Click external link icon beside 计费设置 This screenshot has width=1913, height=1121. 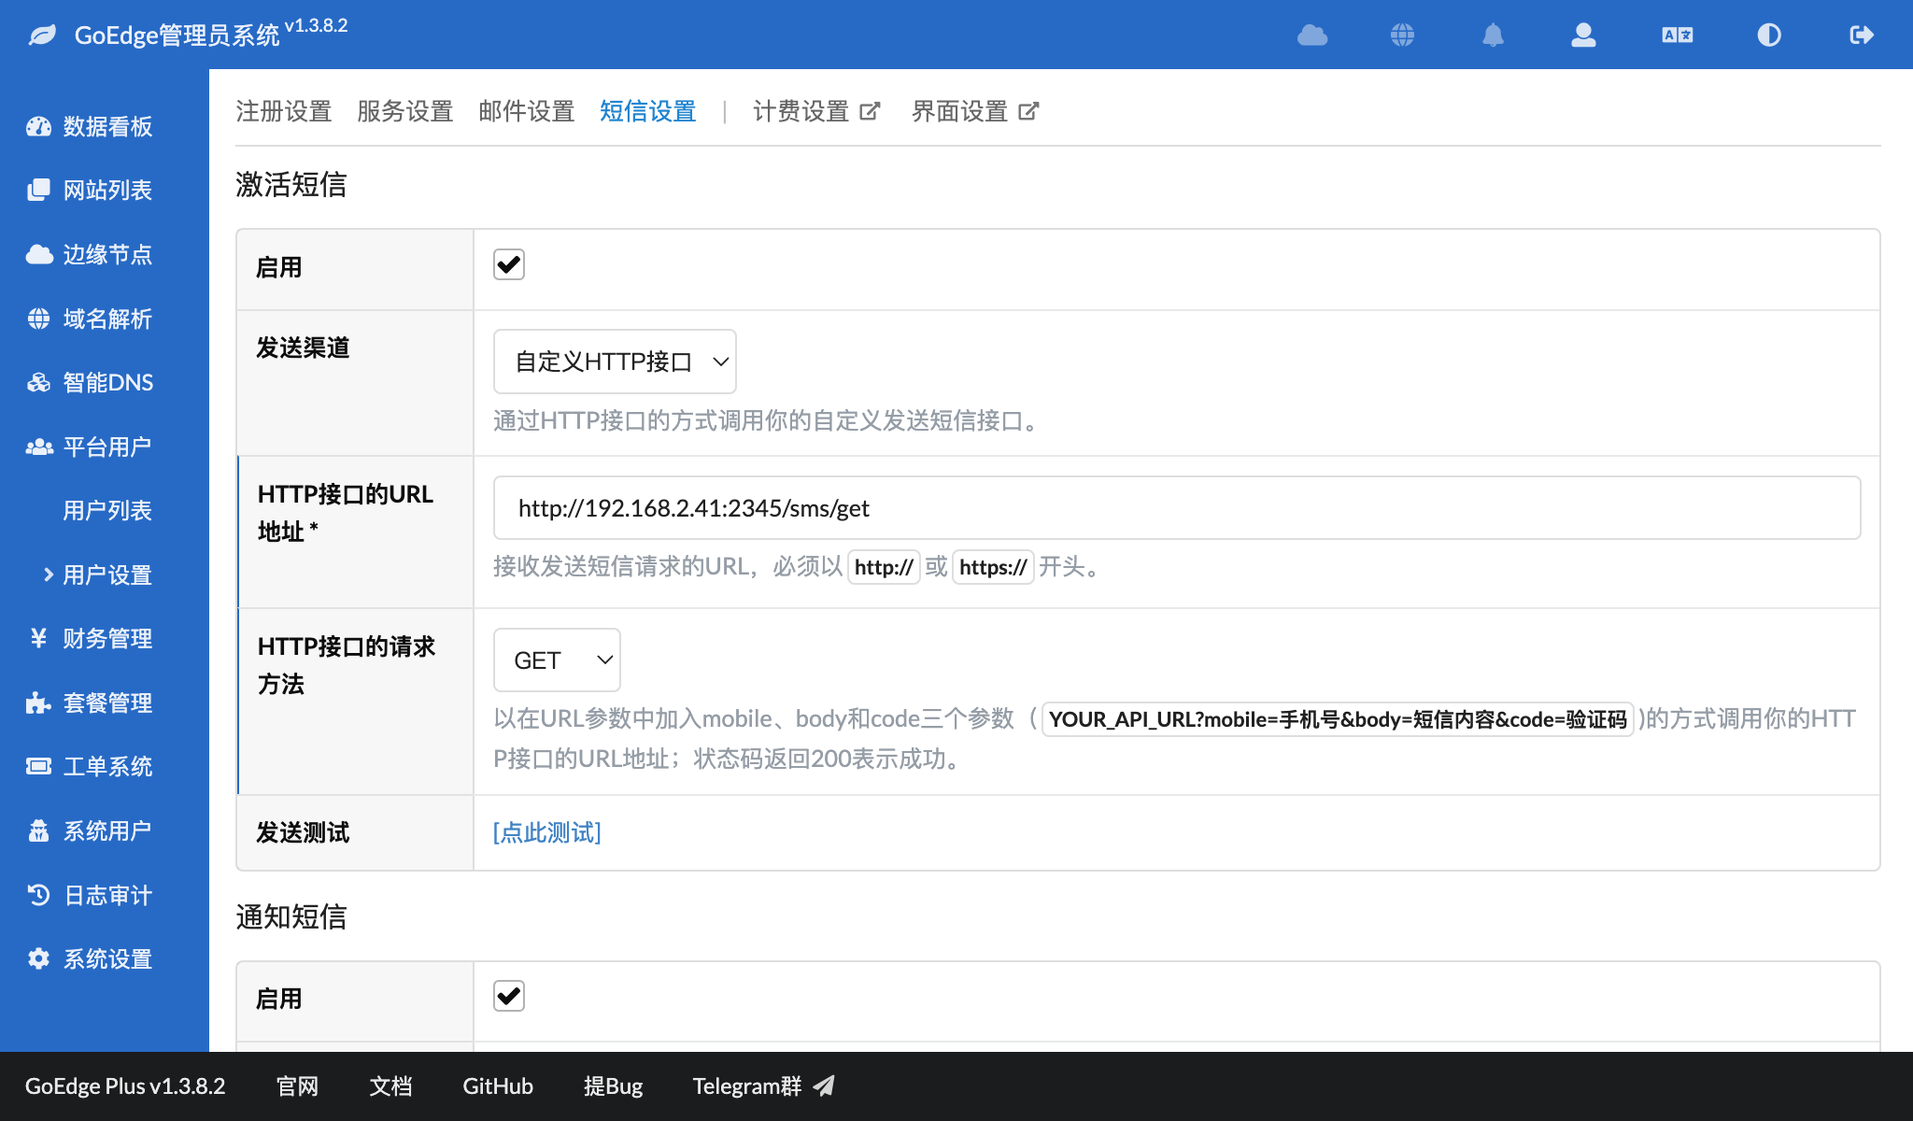tap(870, 111)
